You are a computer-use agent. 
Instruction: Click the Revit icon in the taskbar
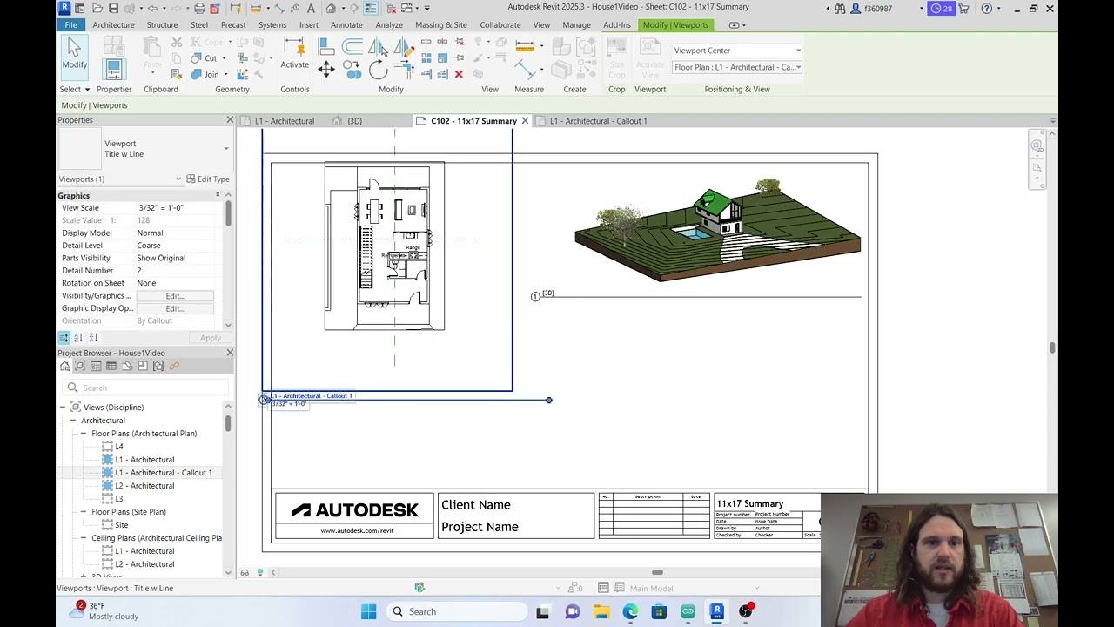pos(717,611)
